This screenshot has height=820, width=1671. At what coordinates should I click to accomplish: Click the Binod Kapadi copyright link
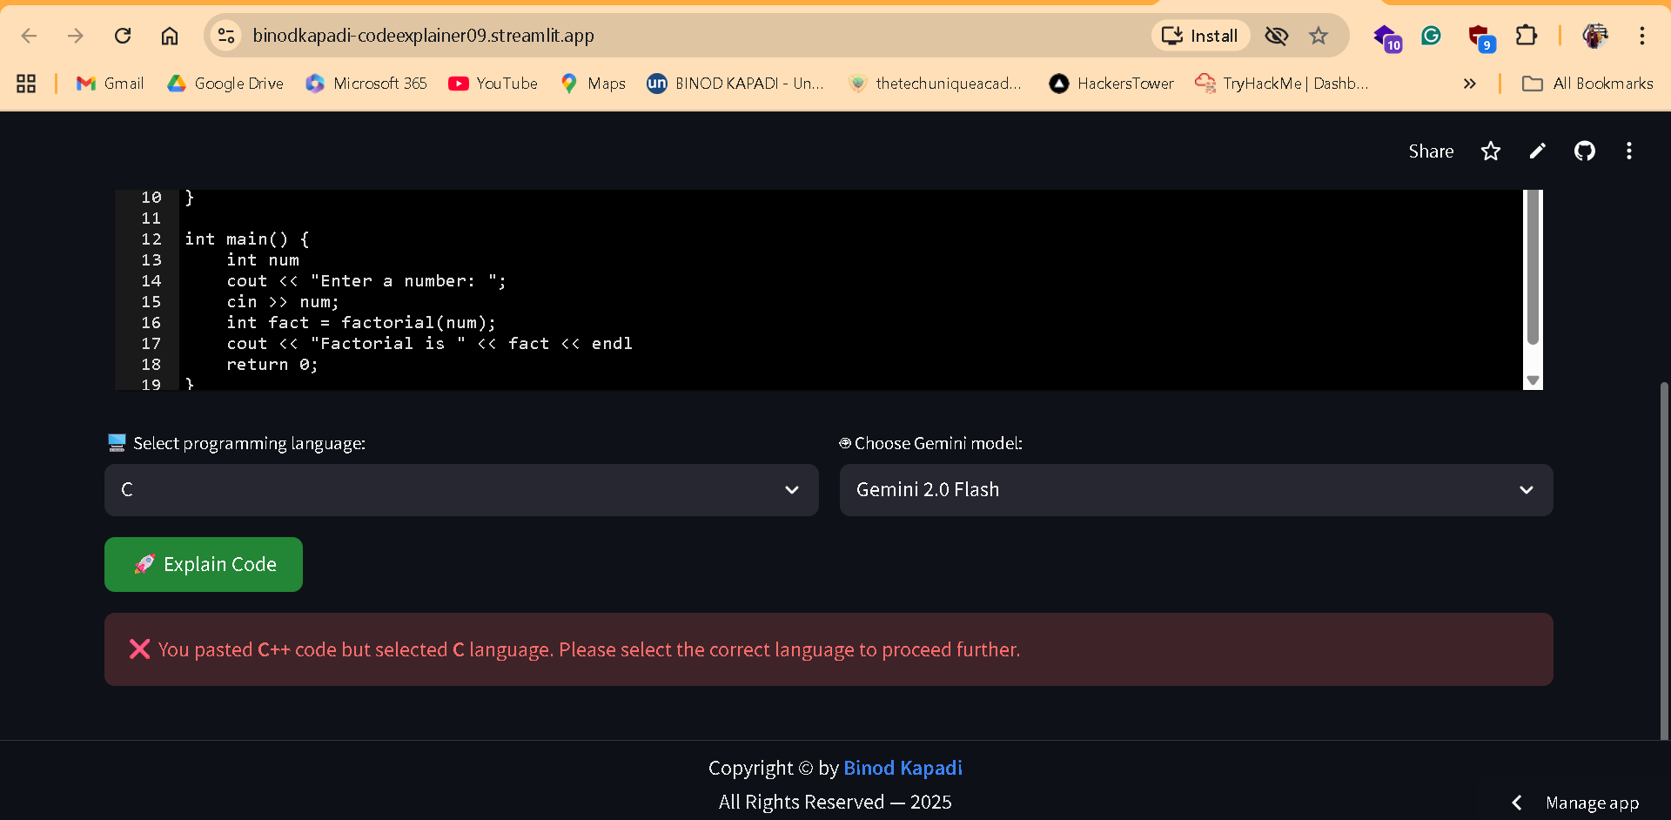903,767
